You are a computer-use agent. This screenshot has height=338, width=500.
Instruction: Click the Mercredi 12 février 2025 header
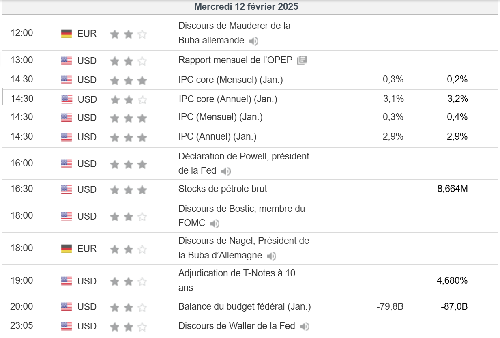tap(246, 7)
